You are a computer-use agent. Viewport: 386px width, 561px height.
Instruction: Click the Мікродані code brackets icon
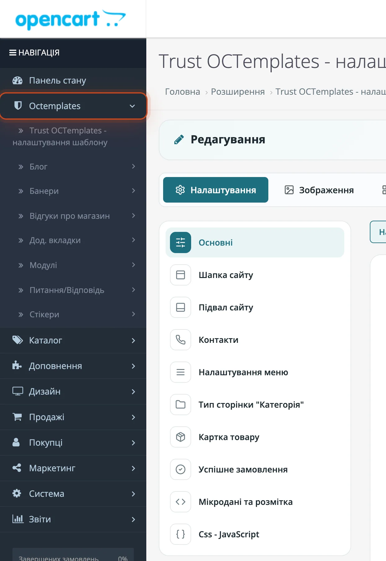point(181,502)
